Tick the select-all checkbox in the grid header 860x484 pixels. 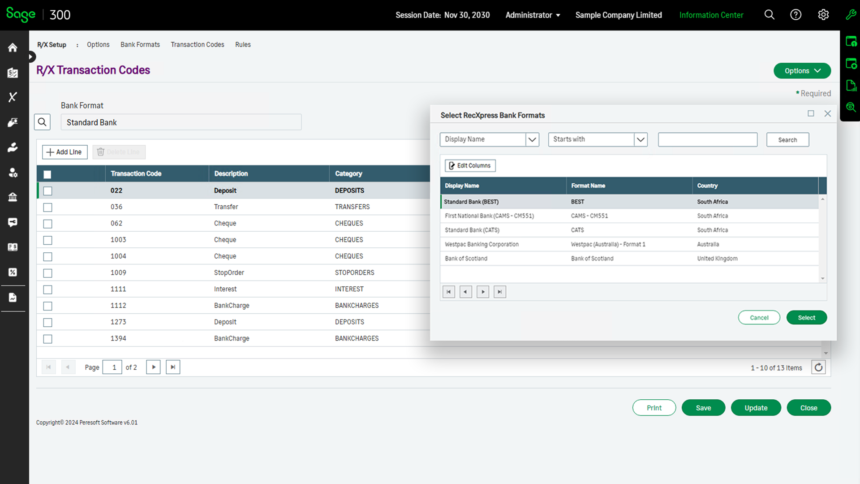tap(47, 174)
